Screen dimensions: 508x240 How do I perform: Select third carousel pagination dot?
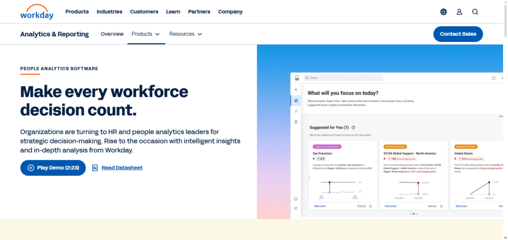click(417, 214)
